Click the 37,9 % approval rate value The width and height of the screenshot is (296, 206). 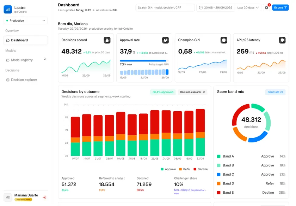click(x=128, y=52)
